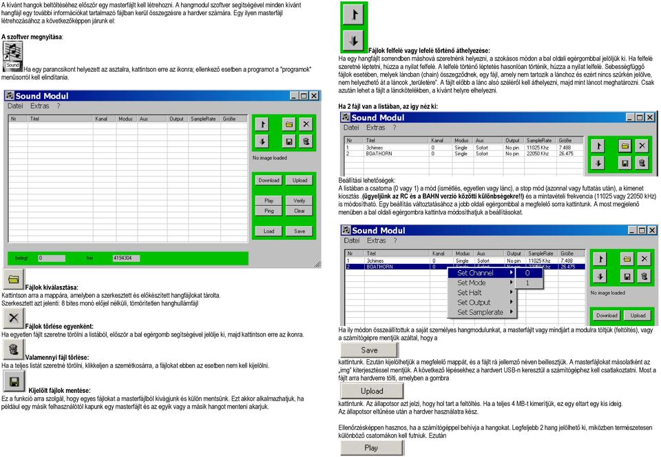Click the 'No image loaded' status text in the empty-list window
The image size is (661, 457).
[x=270, y=158]
